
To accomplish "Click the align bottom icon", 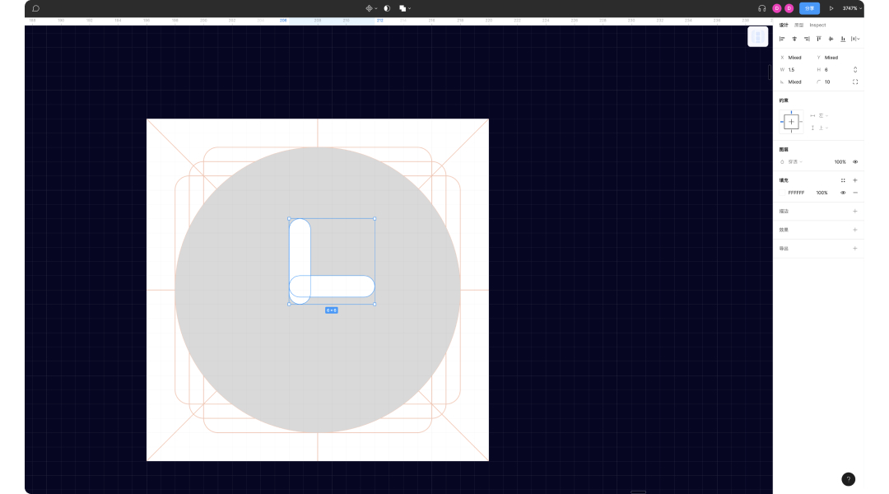I will (x=843, y=39).
